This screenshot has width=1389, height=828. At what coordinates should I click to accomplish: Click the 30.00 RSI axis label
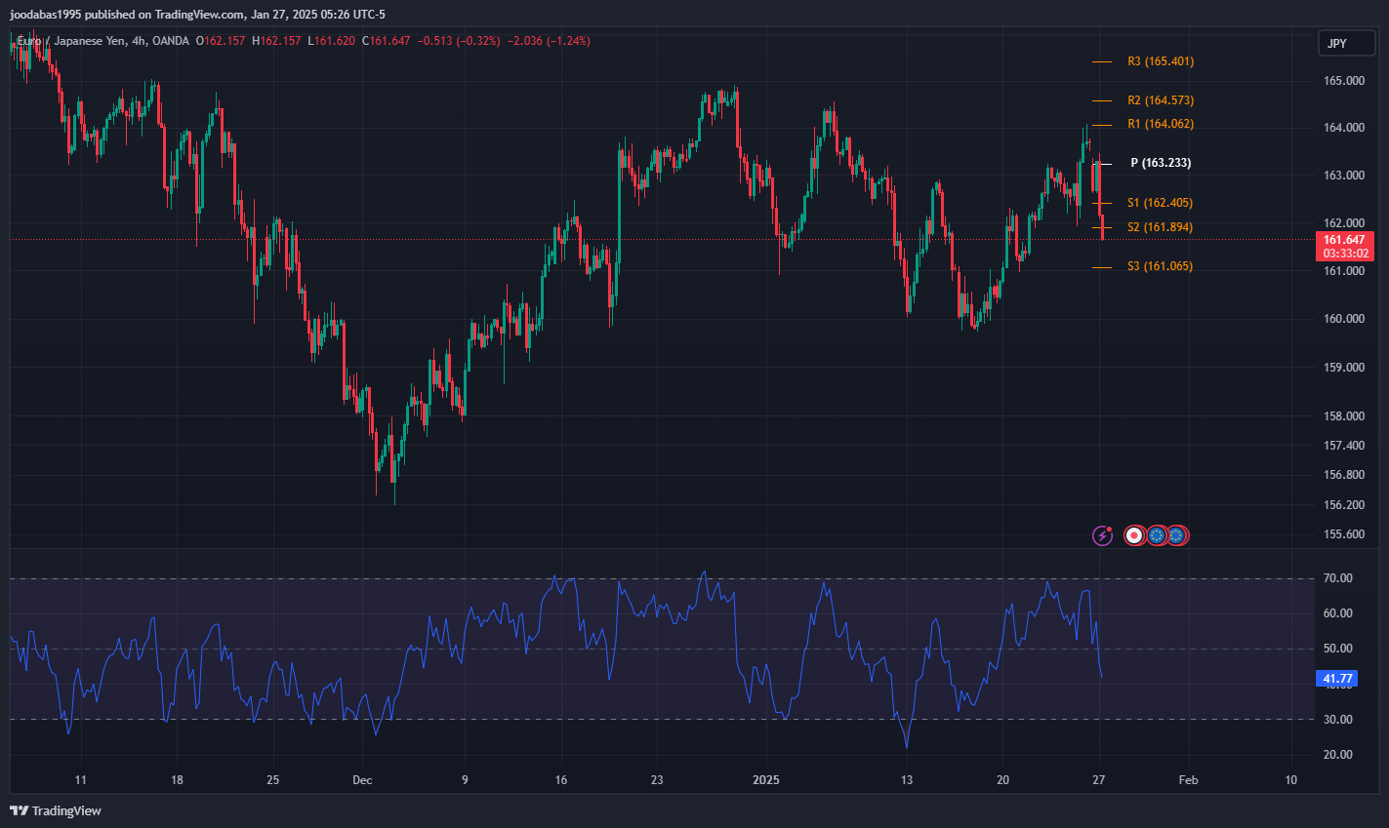coord(1337,720)
